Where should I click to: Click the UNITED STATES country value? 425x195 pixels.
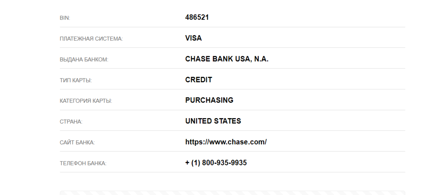click(213, 121)
